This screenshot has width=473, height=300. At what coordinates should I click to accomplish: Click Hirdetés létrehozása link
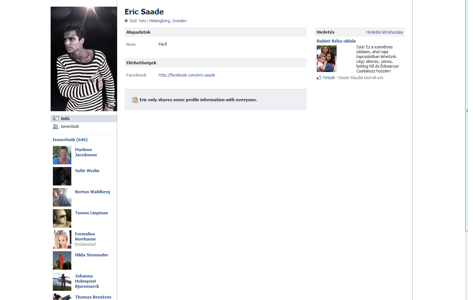[384, 32]
